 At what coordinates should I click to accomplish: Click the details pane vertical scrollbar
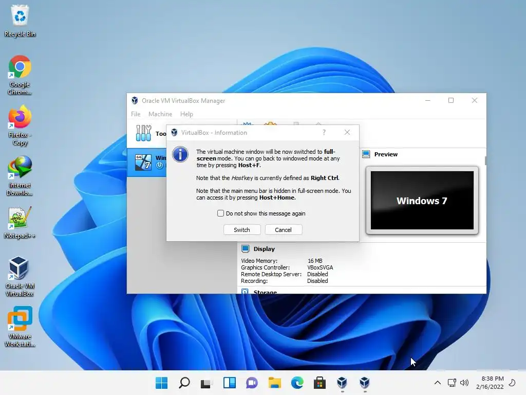[x=485, y=160]
